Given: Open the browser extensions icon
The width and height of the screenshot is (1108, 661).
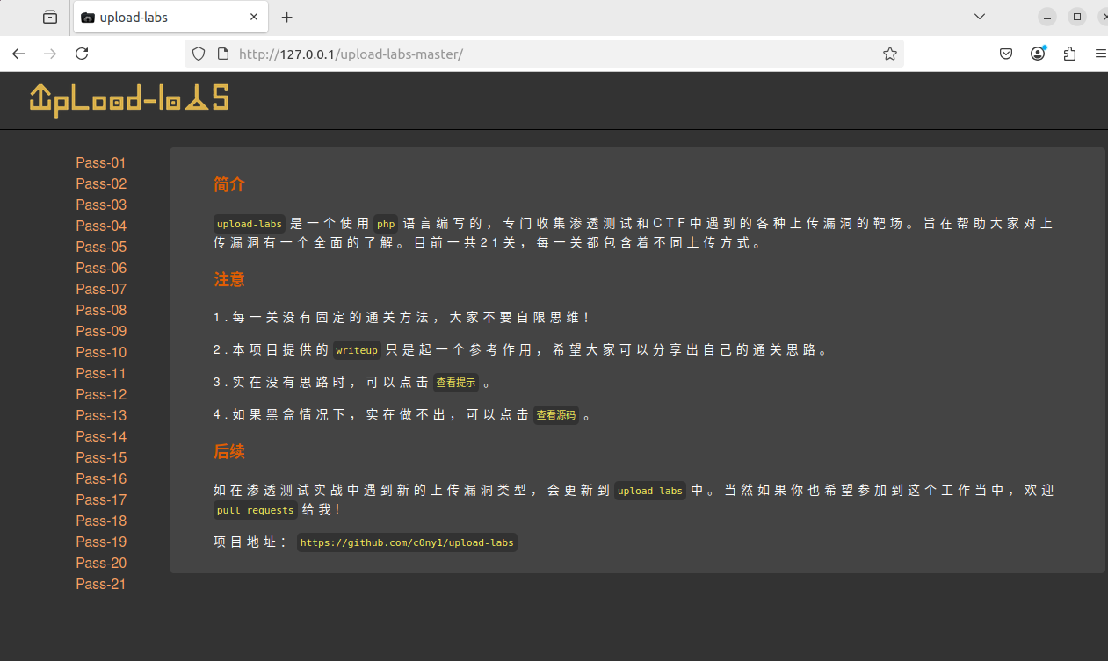Looking at the screenshot, I should coord(1069,54).
